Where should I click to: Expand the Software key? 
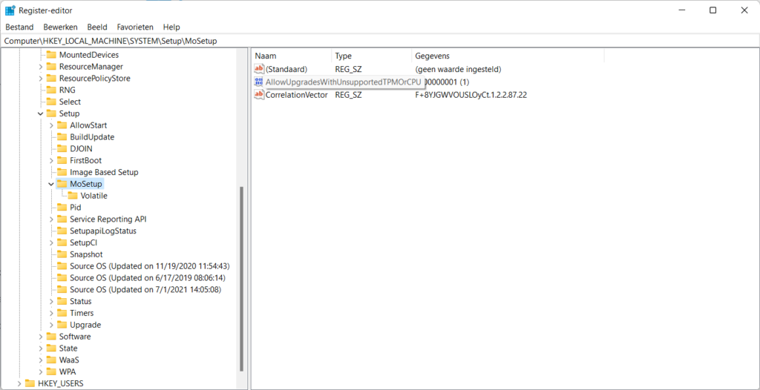(41, 336)
